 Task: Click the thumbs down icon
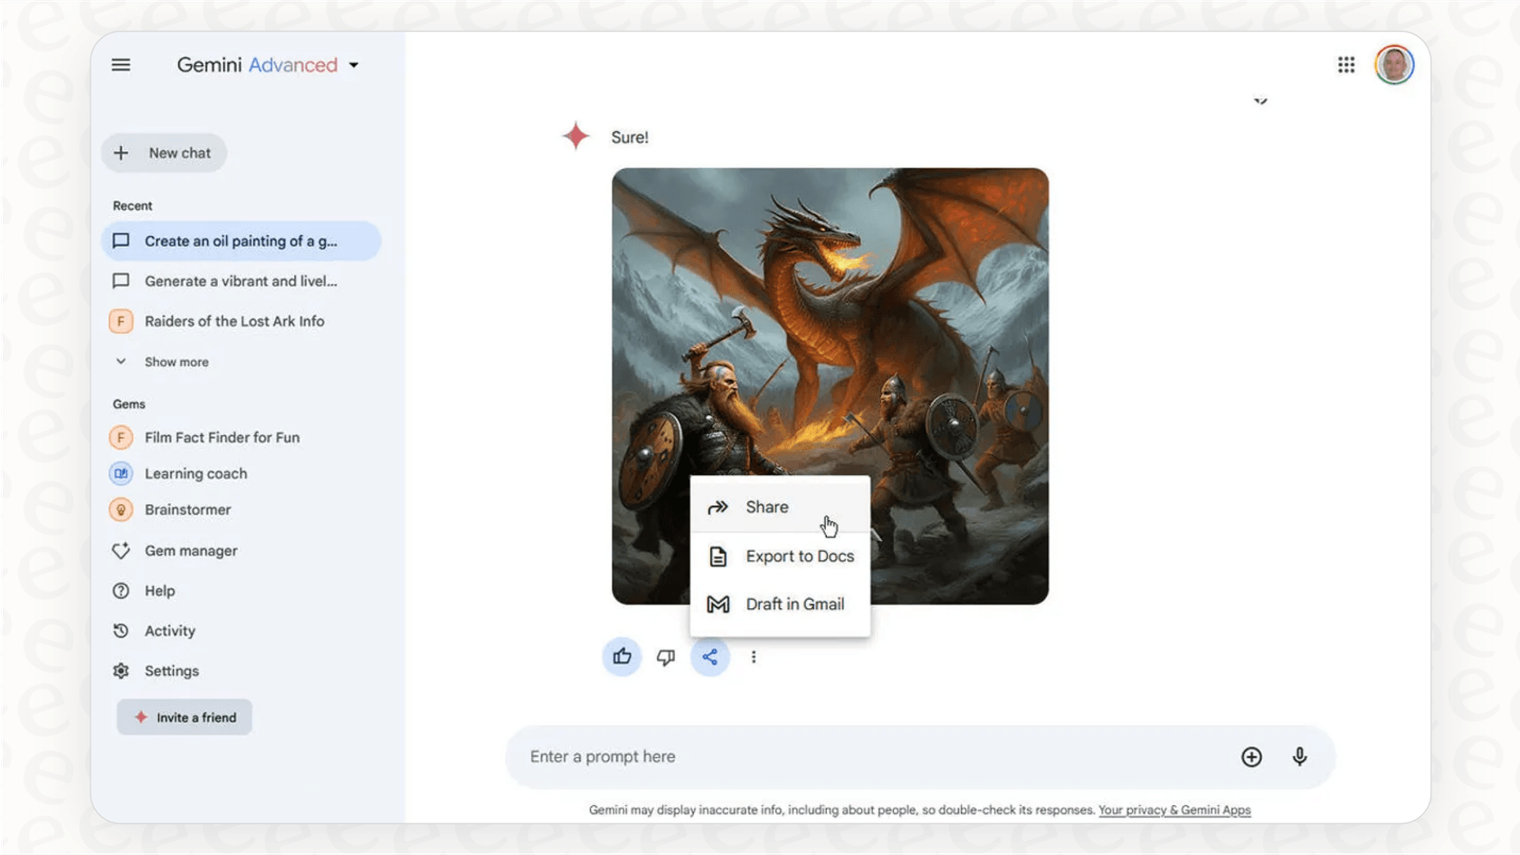coord(666,657)
